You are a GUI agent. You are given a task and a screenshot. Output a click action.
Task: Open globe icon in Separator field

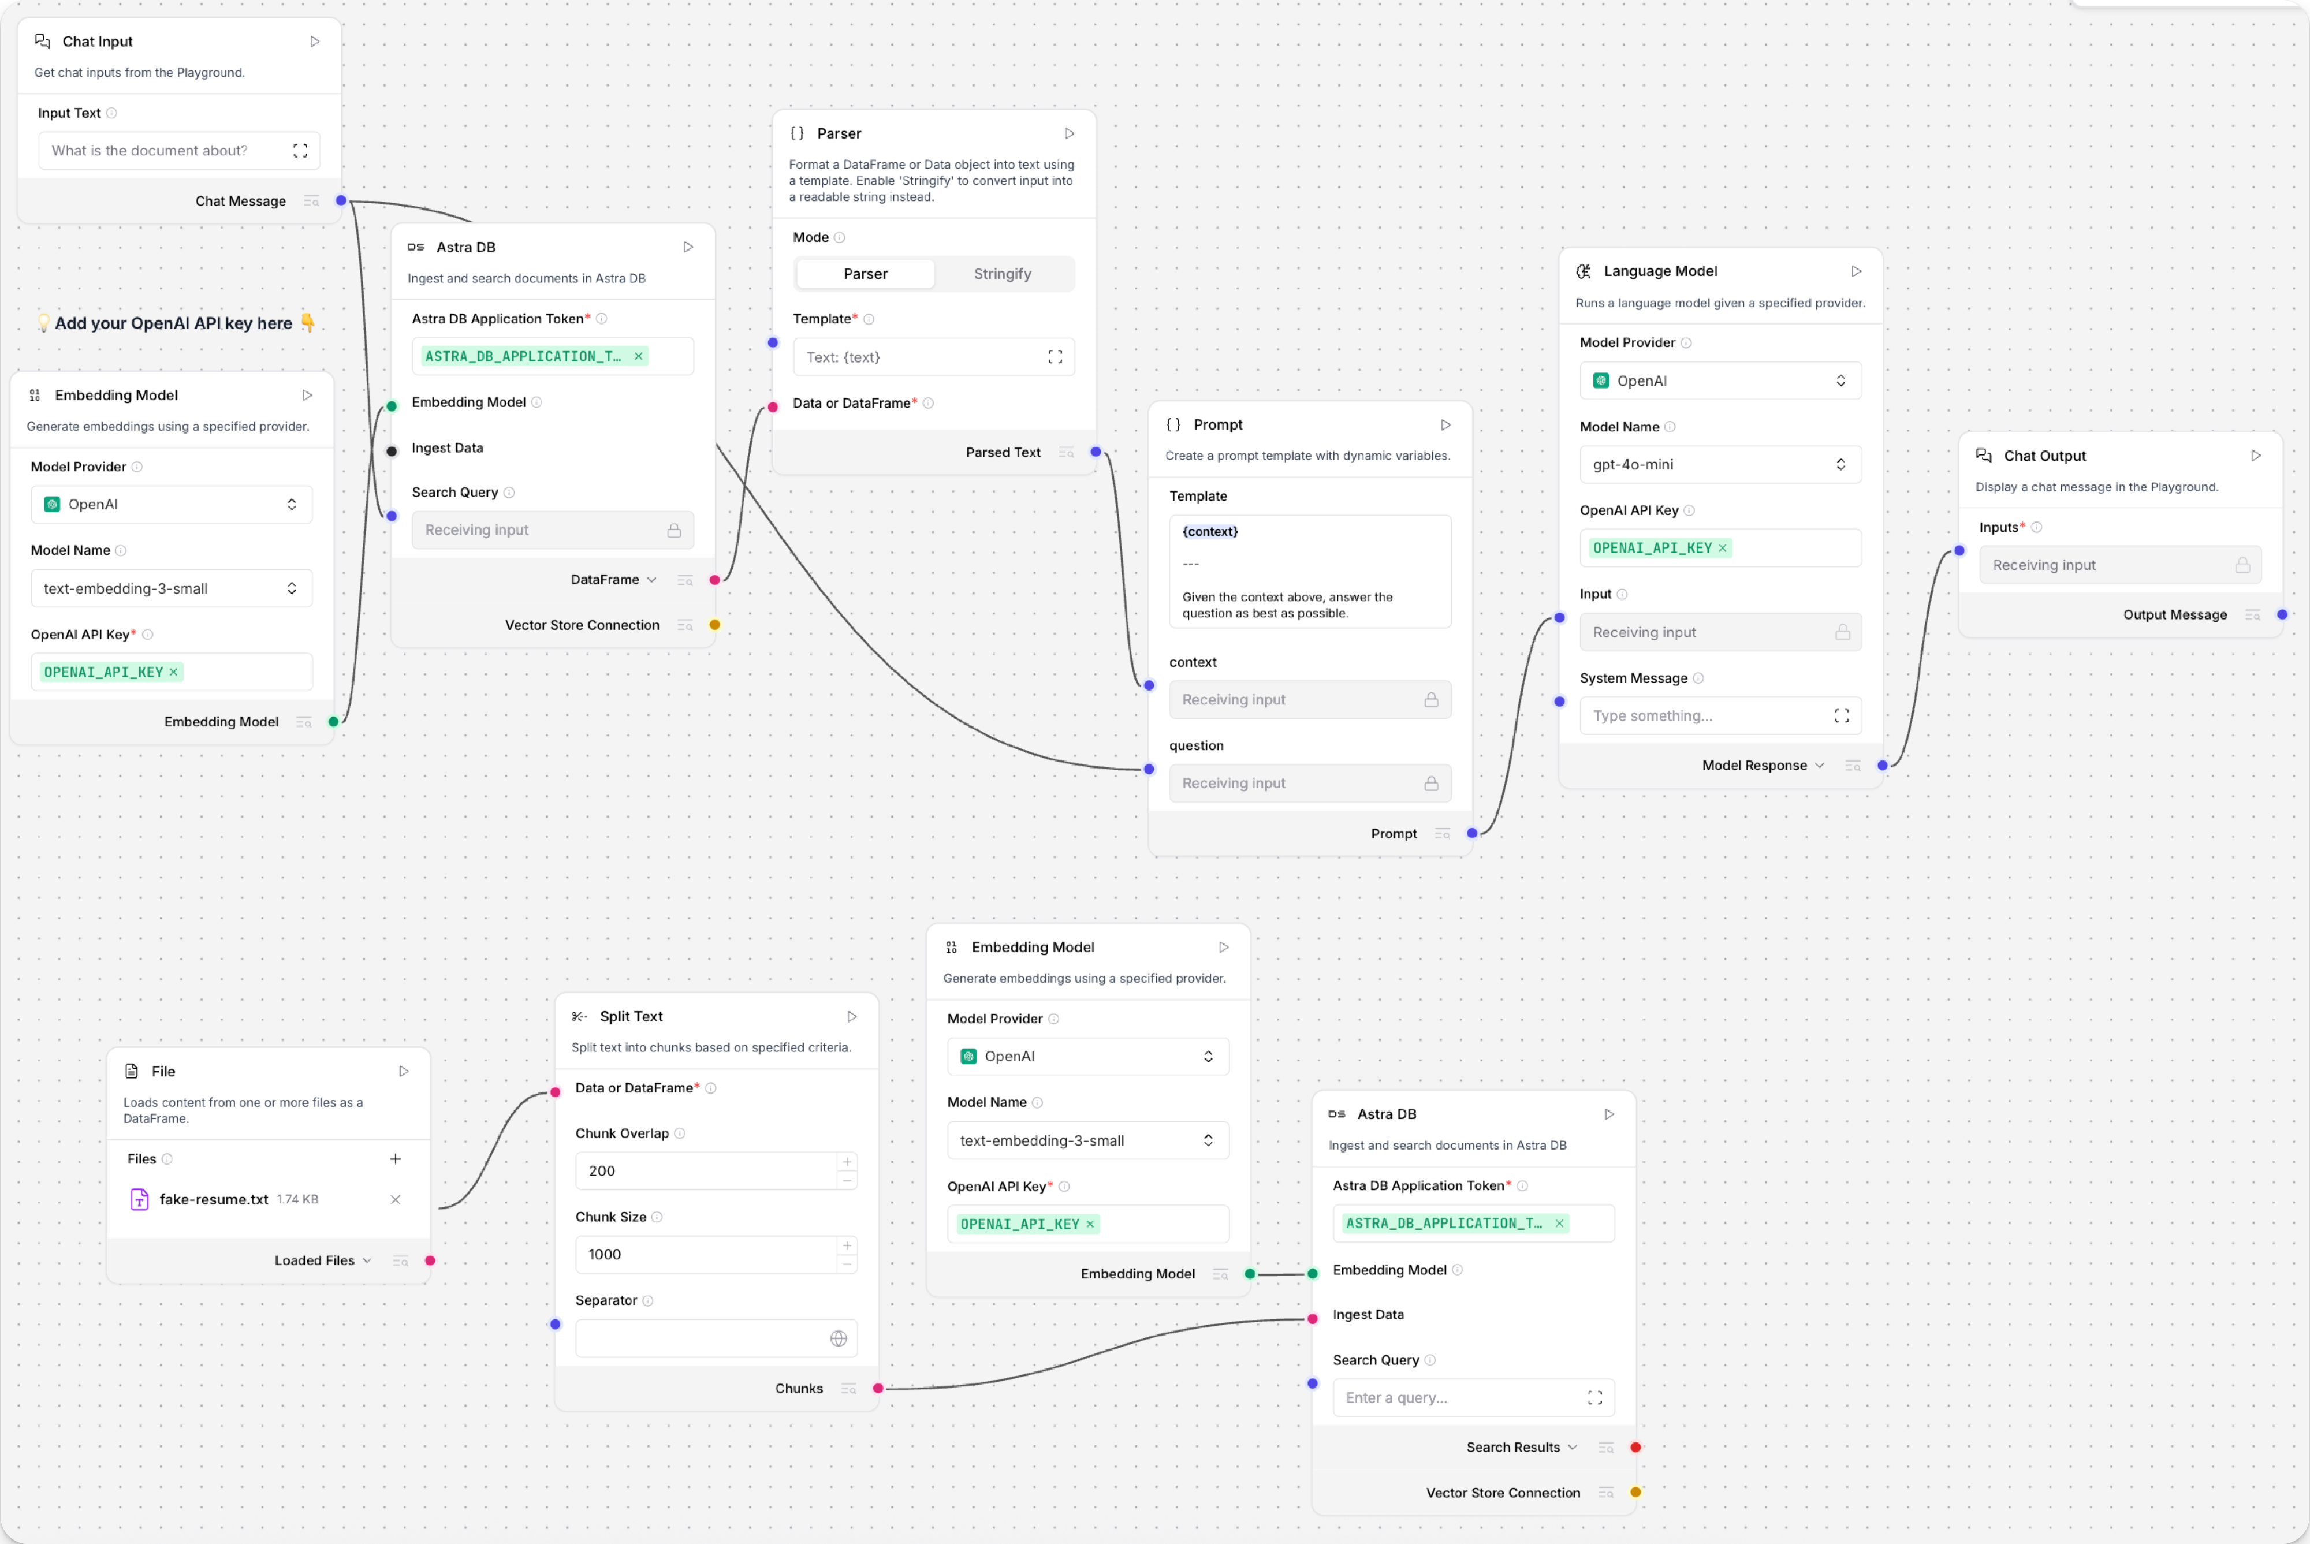coord(838,1338)
